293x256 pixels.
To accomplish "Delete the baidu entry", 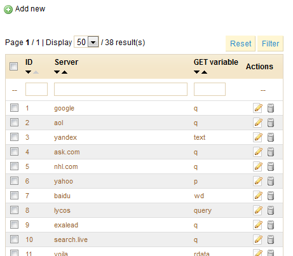I will click(x=271, y=196).
